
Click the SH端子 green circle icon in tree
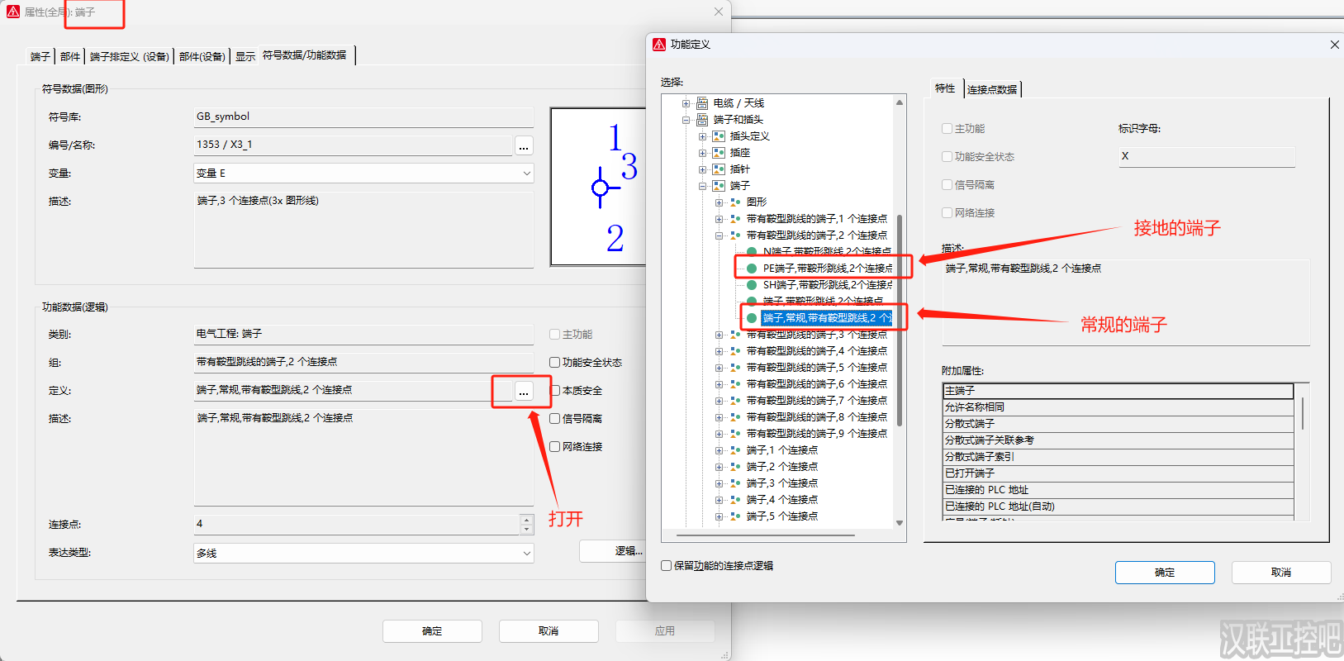tap(752, 285)
